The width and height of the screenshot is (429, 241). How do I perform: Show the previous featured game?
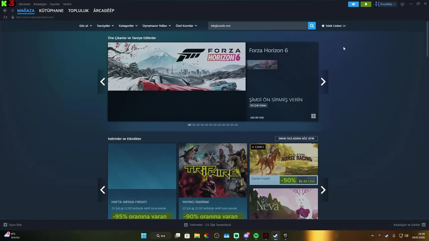point(103,82)
